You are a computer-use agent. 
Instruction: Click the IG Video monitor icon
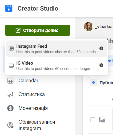point(11,66)
